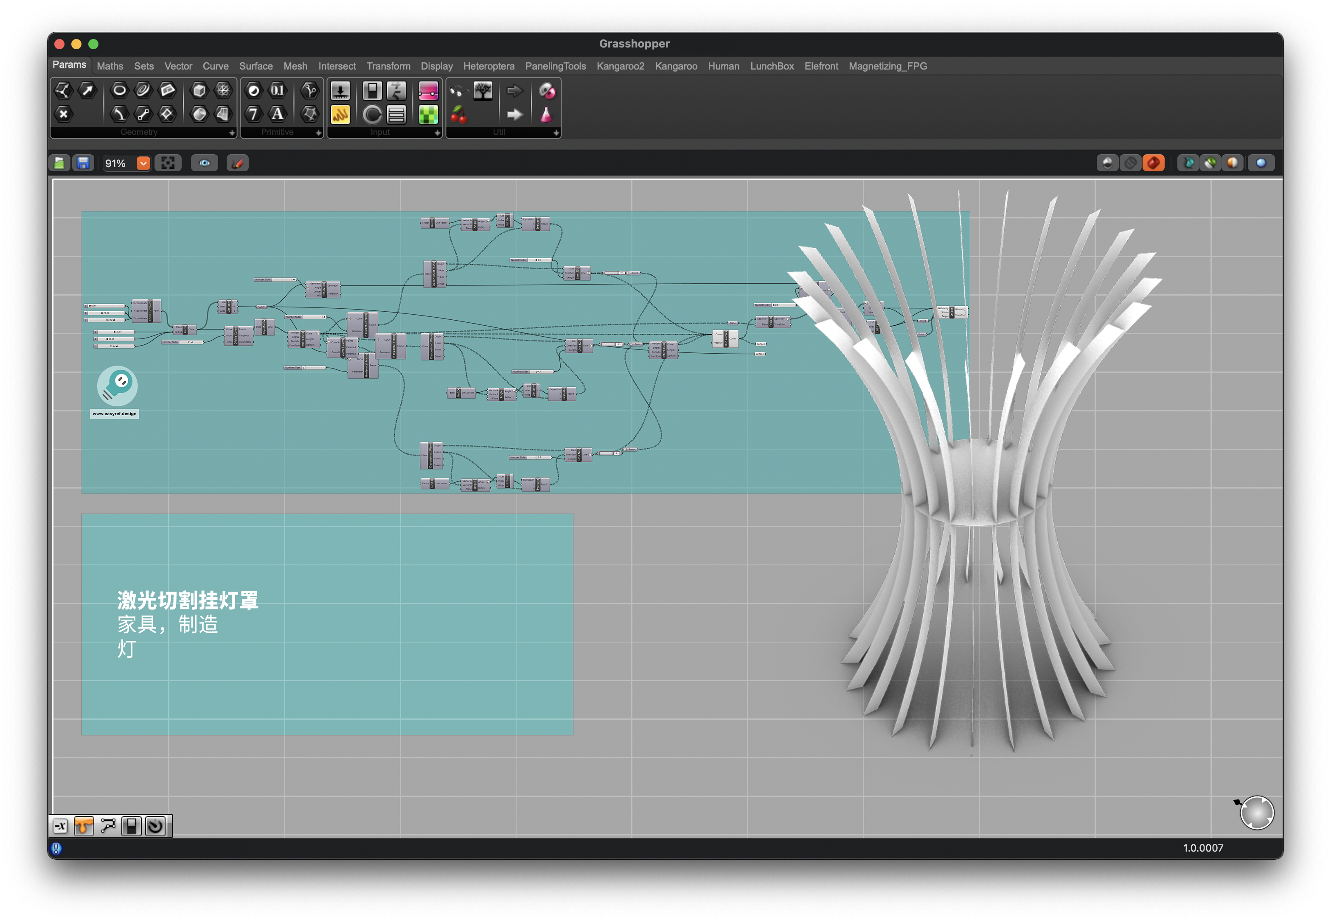Select the Gradient component icon
The height and width of the screenshot is (922, 1331).
tap(428, 91)
